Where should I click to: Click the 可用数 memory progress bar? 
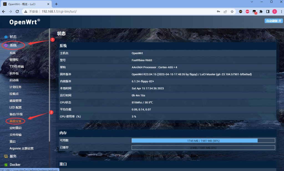point(203,141)
